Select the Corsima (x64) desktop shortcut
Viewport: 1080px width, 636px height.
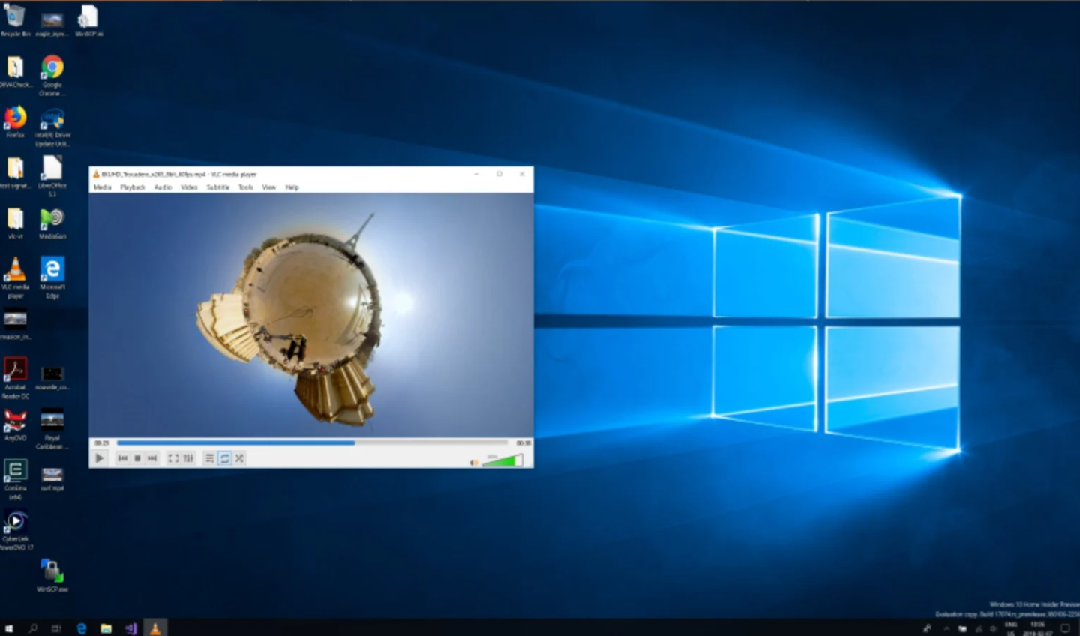tap(15, 480)
